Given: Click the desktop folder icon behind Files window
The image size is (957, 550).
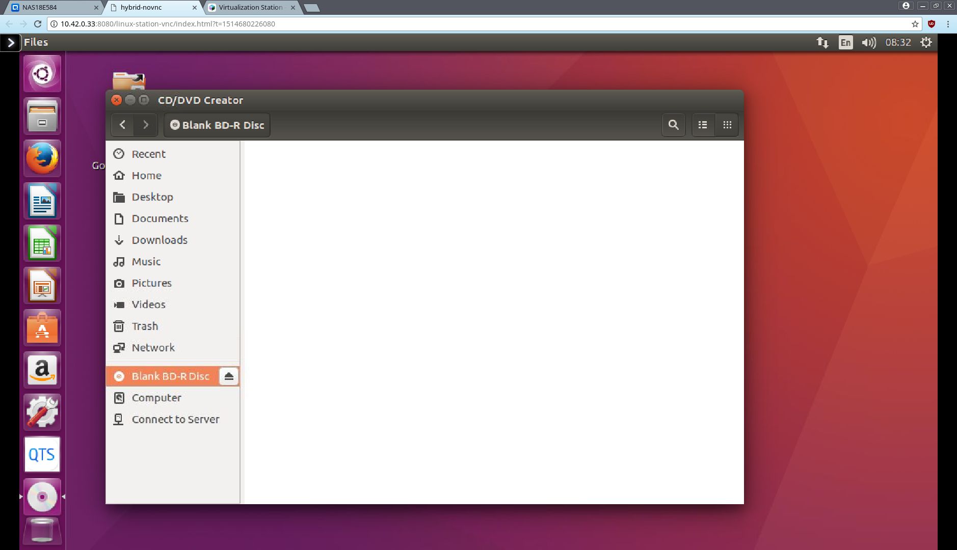Looking at the screenshot, I should pyautogui.click(x=129, y=81).
